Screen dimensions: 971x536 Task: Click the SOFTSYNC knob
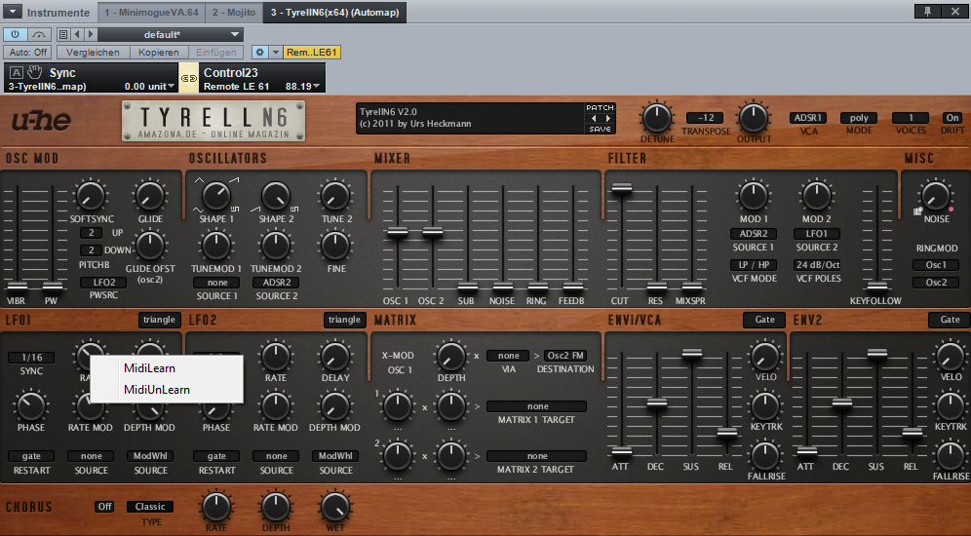click(x=91, y=196)
